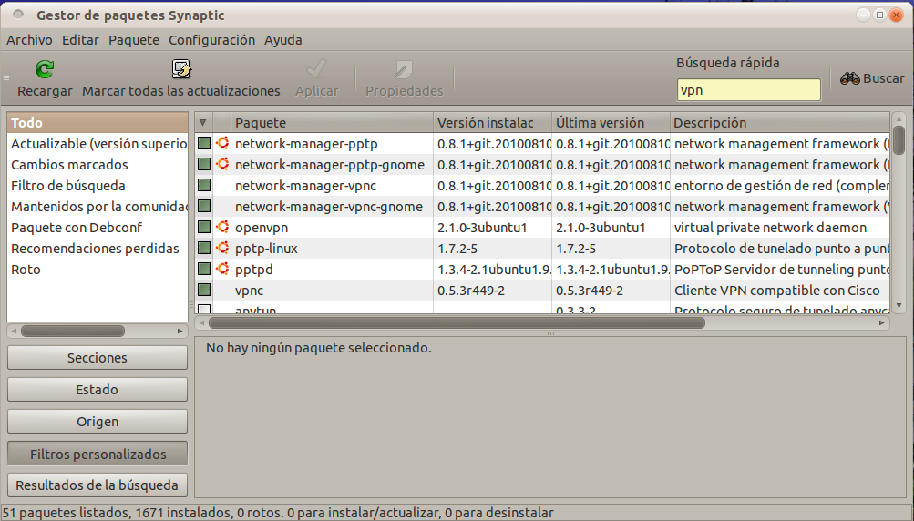Click Ubuntu support icon for pptpd
Viewport: 914px width, 521px height.
pos(222,270)
